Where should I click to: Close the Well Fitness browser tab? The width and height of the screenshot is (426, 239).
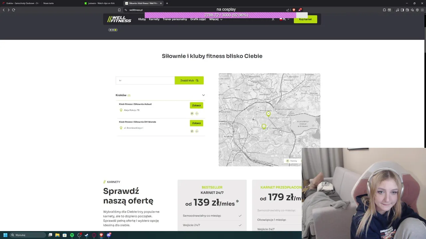pos(161,3)
